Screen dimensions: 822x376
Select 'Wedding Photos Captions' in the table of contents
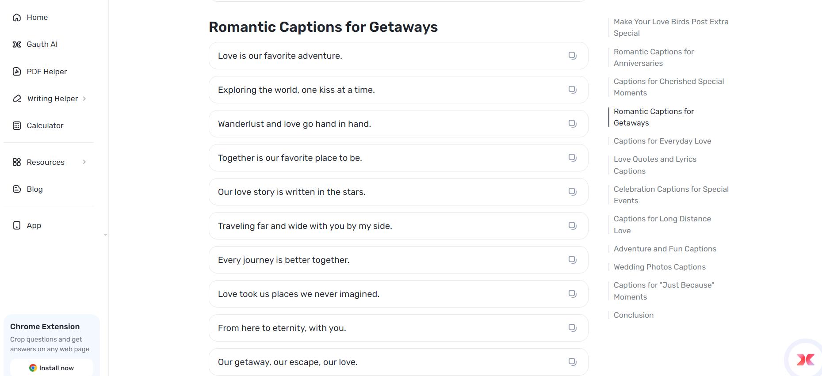click(x=659, y=267)
